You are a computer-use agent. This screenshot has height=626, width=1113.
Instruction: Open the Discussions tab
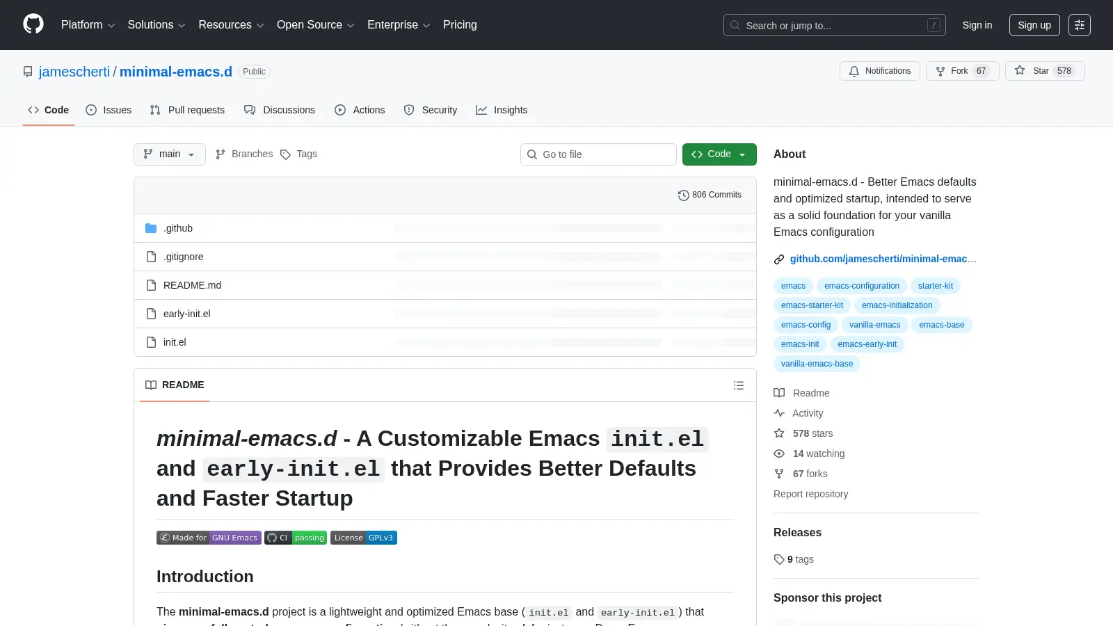pos(280,110)
